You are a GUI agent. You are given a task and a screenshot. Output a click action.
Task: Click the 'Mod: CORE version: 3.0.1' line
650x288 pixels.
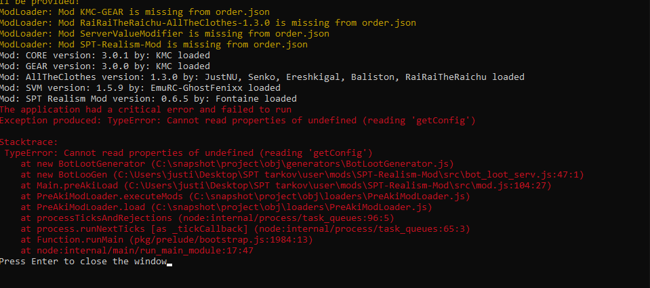tap(105, 55)
